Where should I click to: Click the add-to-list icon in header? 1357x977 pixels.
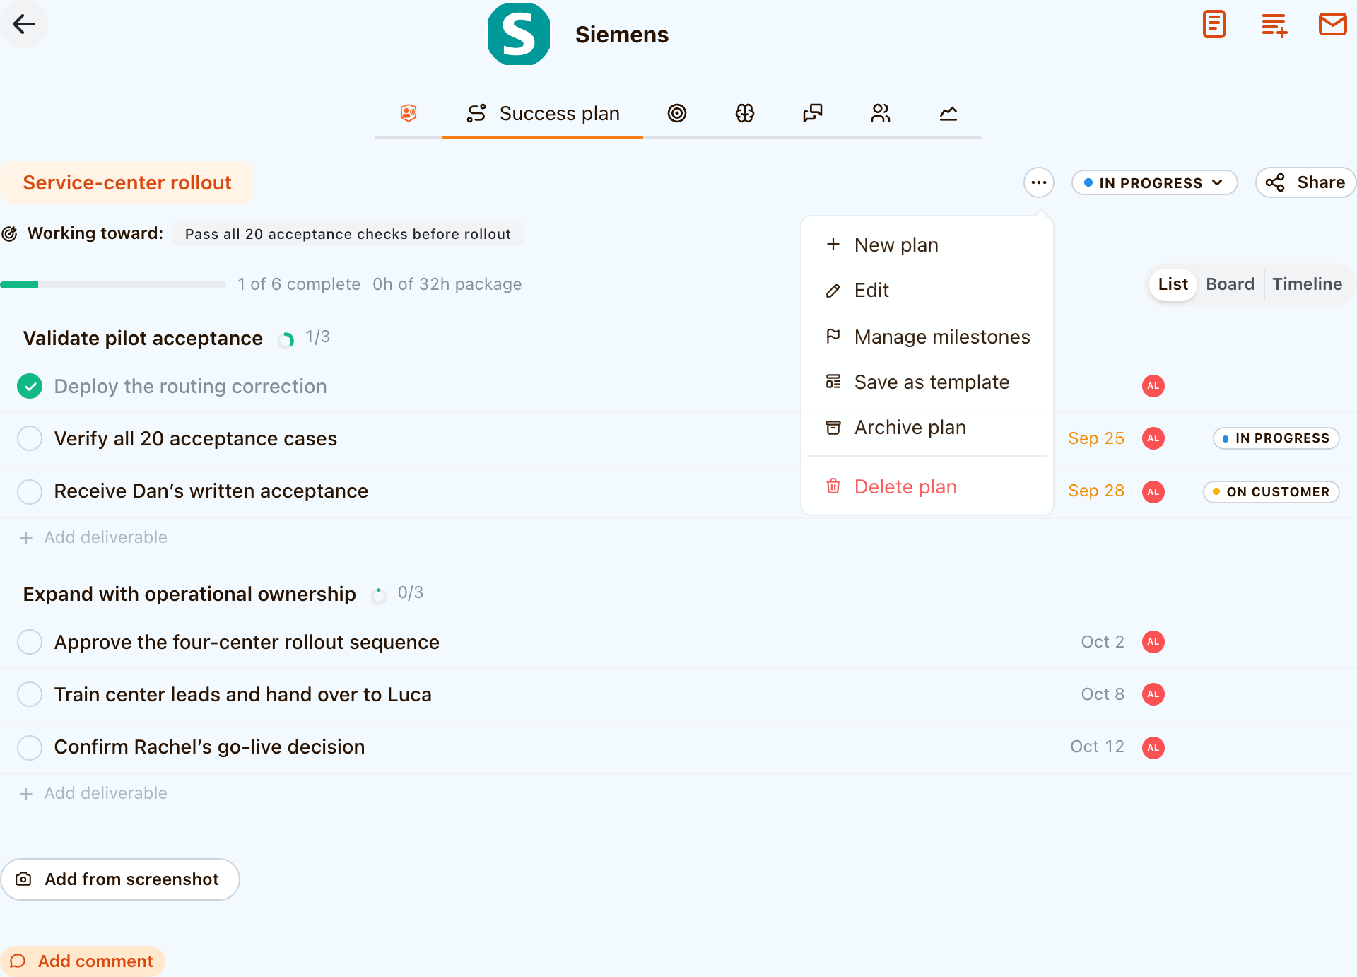[1274, 25]
